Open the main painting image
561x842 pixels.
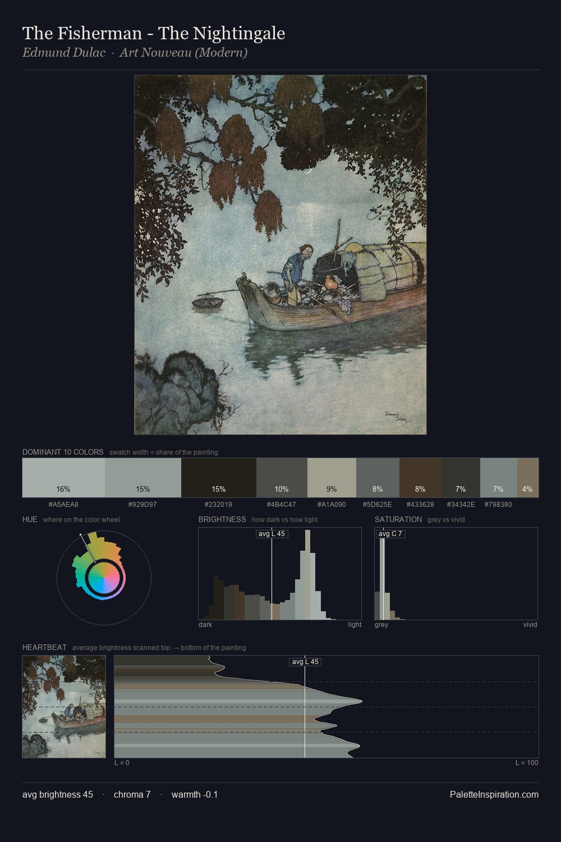pos(280,255)
